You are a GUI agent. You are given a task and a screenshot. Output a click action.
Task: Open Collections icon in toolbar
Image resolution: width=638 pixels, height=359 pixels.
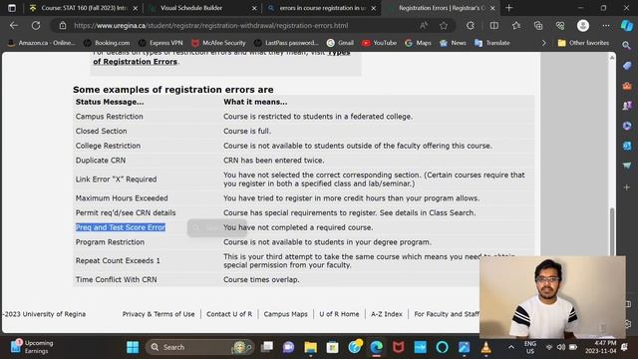pyautogui.click(x=538, y=26)
